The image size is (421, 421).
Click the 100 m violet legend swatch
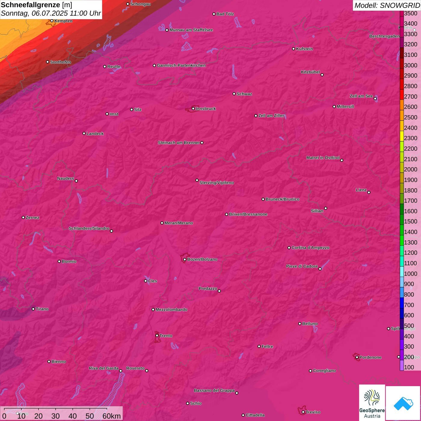coord(402,365)
